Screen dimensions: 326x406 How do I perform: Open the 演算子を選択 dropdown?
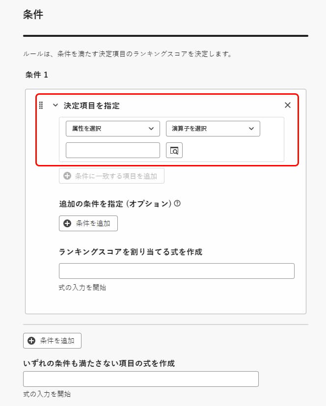pyautogui.click(x=213, y=129)
